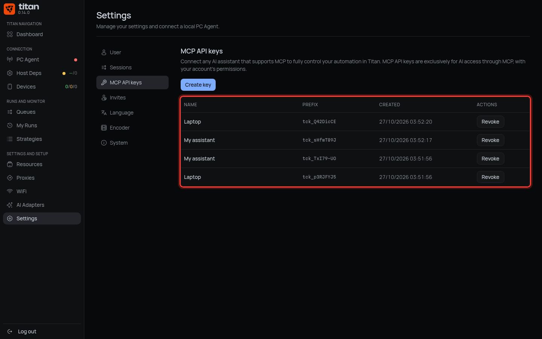542x339 pixels.
Task: Click the Devices 0/0/0 count badge
Action: click(71, 87)
